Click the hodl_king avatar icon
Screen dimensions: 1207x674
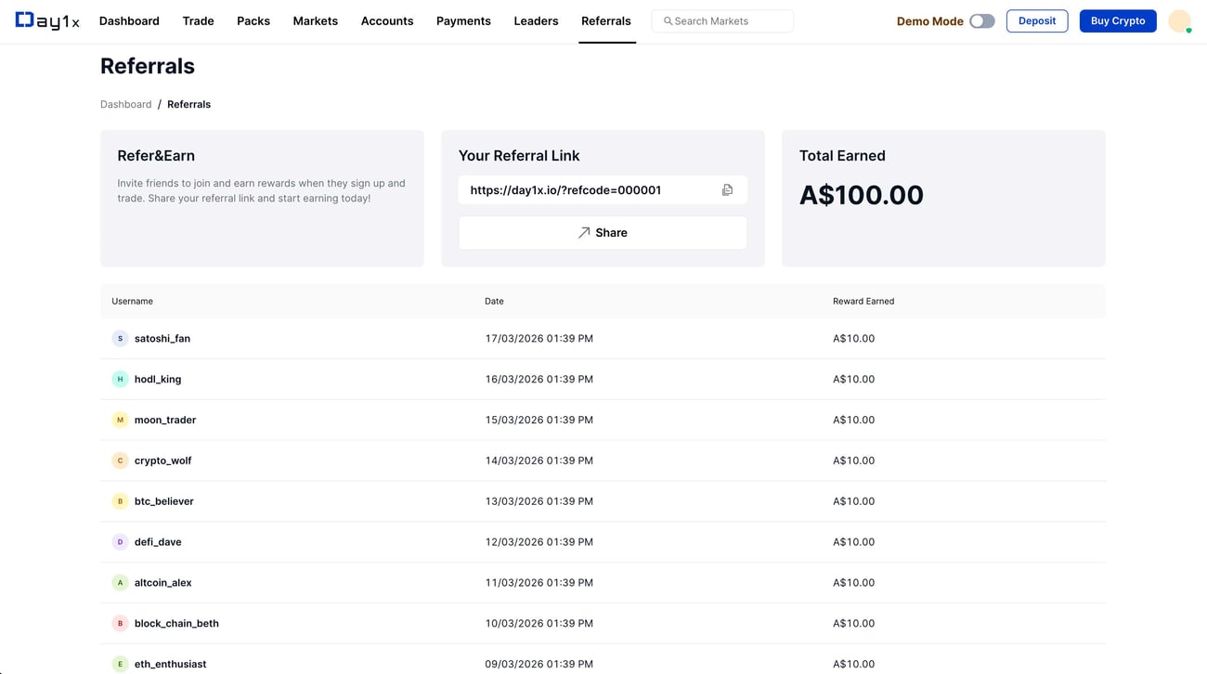pos(120,380)
